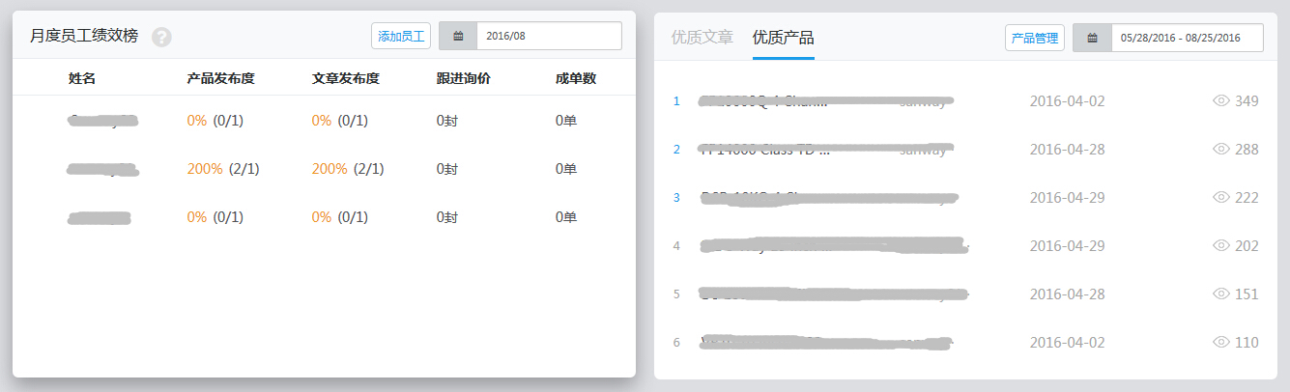Select the 优质产品 tab
Image resolution: width=1290 pixels, height=392 pixels.
coord(784,38)
